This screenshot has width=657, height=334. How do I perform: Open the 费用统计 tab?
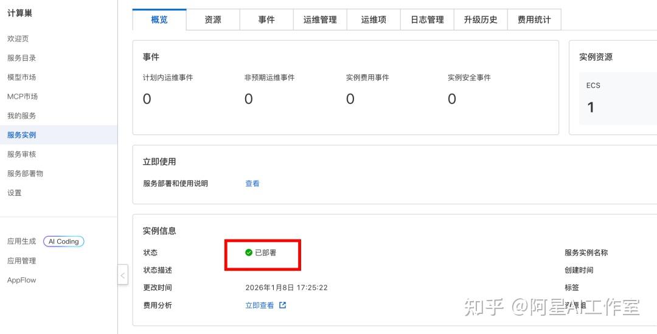[x=534, y=19]
